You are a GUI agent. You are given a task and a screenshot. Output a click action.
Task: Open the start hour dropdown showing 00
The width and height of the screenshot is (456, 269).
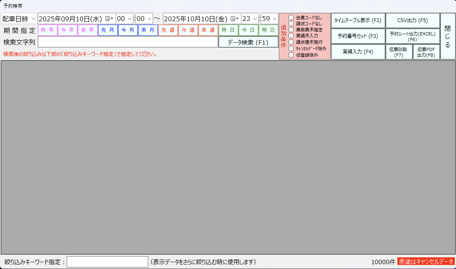(x=125, y=18)
